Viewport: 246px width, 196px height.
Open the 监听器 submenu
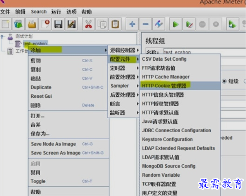(124, 112)
